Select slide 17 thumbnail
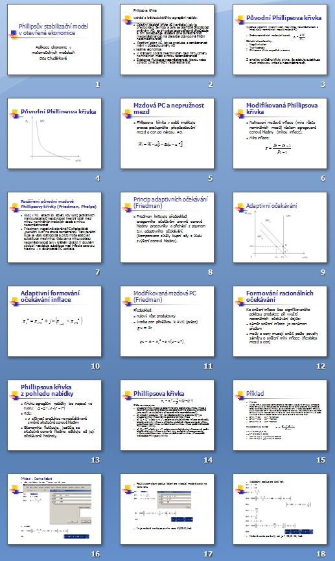This screenshot has height=561, width=335. coord(167,509)
